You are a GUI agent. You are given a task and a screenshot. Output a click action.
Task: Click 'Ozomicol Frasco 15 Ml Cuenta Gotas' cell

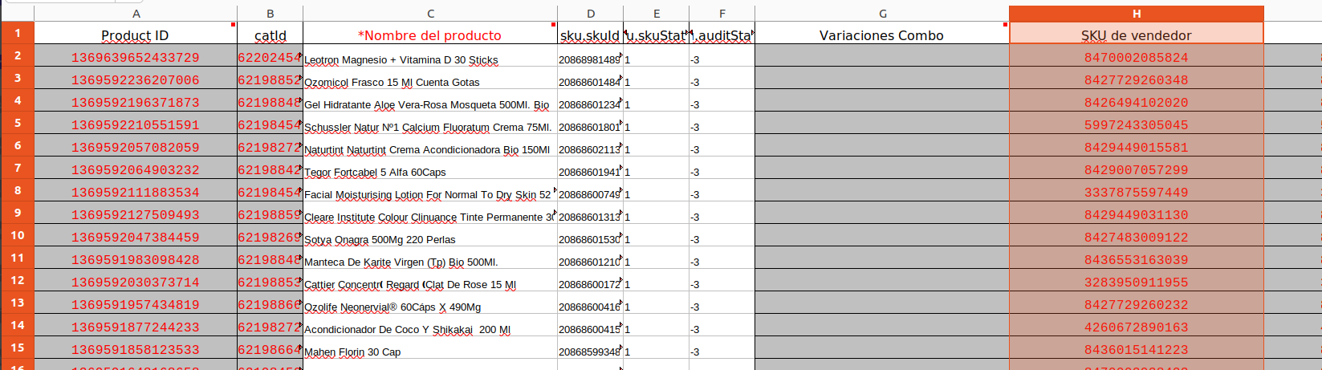click(430, 78)
